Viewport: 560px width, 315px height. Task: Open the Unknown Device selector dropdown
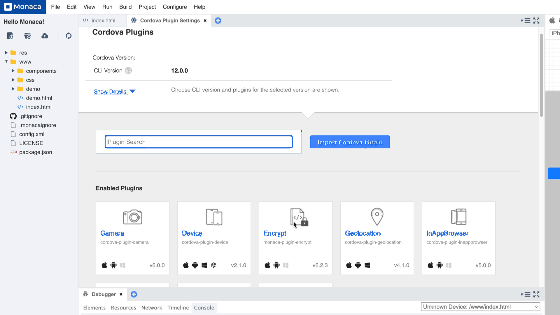click(x=480, y=307)
